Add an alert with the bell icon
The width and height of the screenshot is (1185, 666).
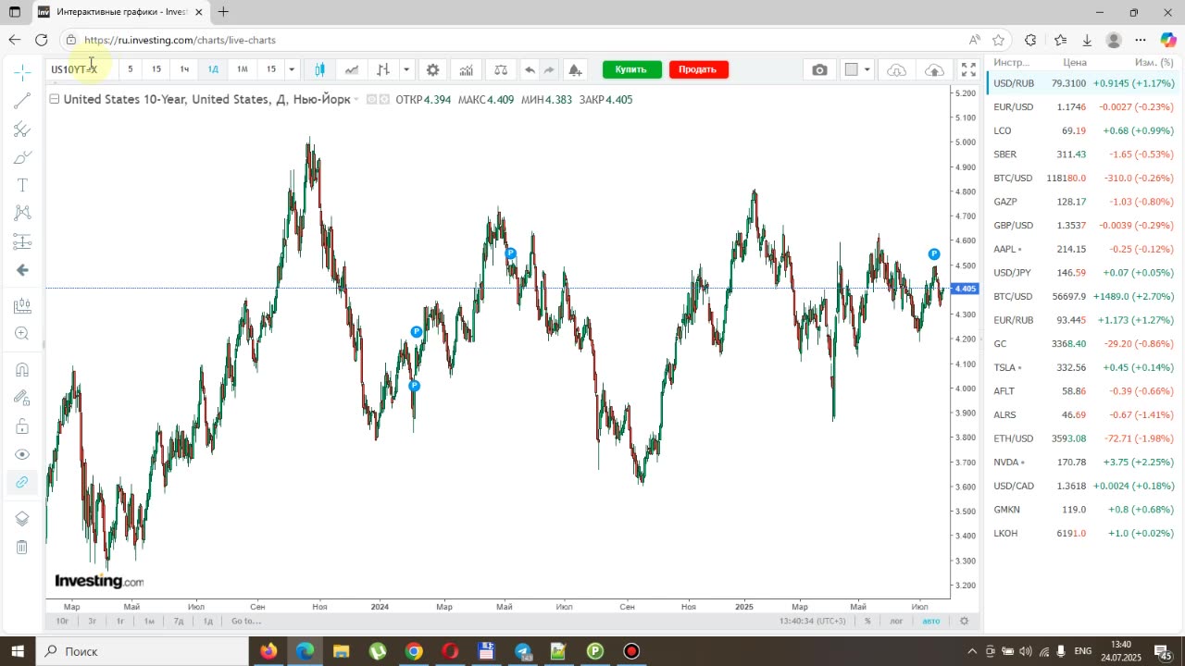tap(575, 69)
